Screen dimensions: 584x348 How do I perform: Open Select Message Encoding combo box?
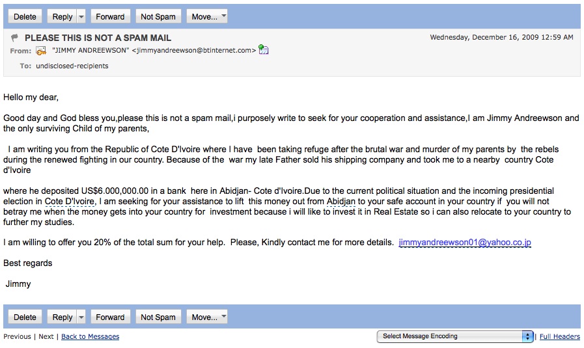(455, 336)
